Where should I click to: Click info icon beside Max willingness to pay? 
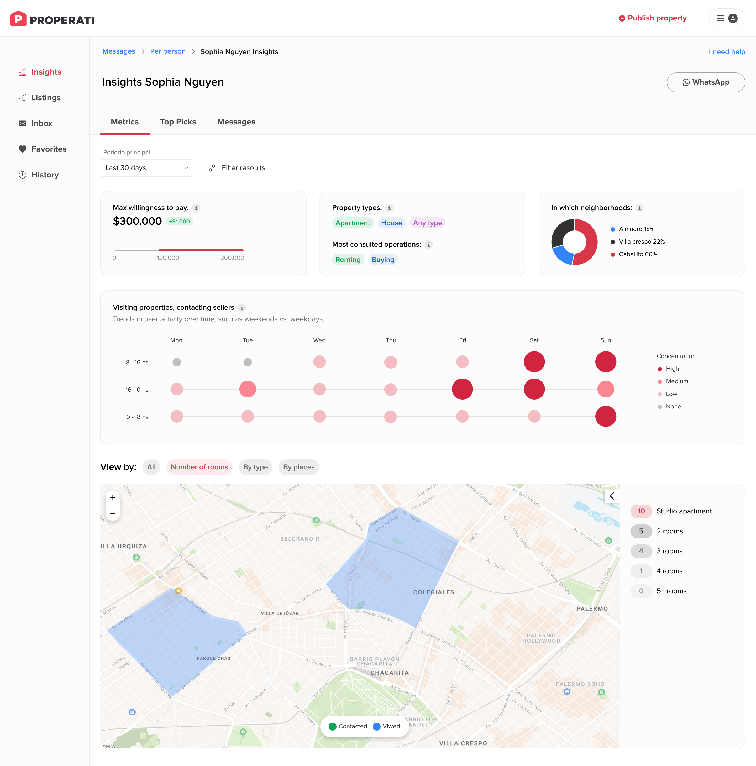tap(196, 208)
